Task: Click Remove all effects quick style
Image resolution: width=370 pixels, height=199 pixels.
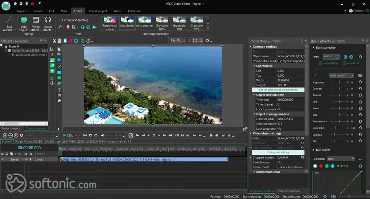Action: 110,23
